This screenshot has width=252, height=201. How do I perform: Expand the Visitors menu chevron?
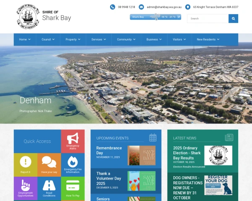(185, 39)
